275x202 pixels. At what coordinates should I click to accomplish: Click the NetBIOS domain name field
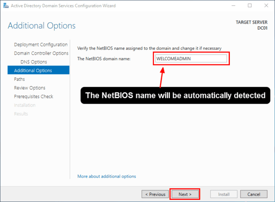[191, 58]
